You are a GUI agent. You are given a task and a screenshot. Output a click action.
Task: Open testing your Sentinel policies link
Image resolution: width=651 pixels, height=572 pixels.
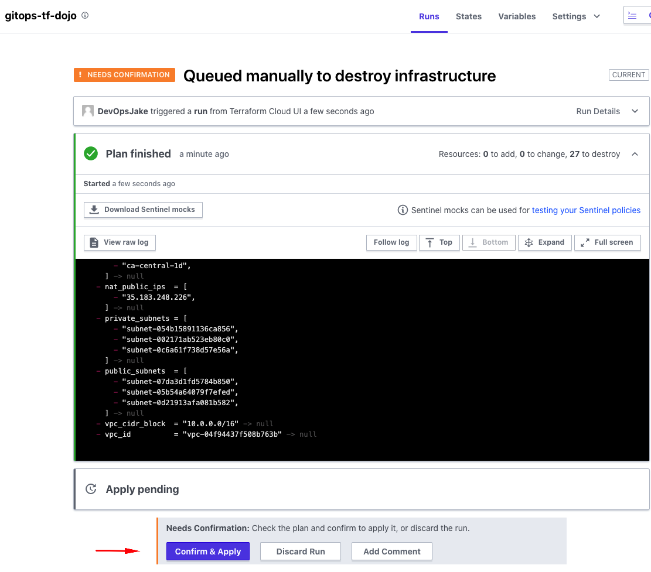tap(586, 210)
